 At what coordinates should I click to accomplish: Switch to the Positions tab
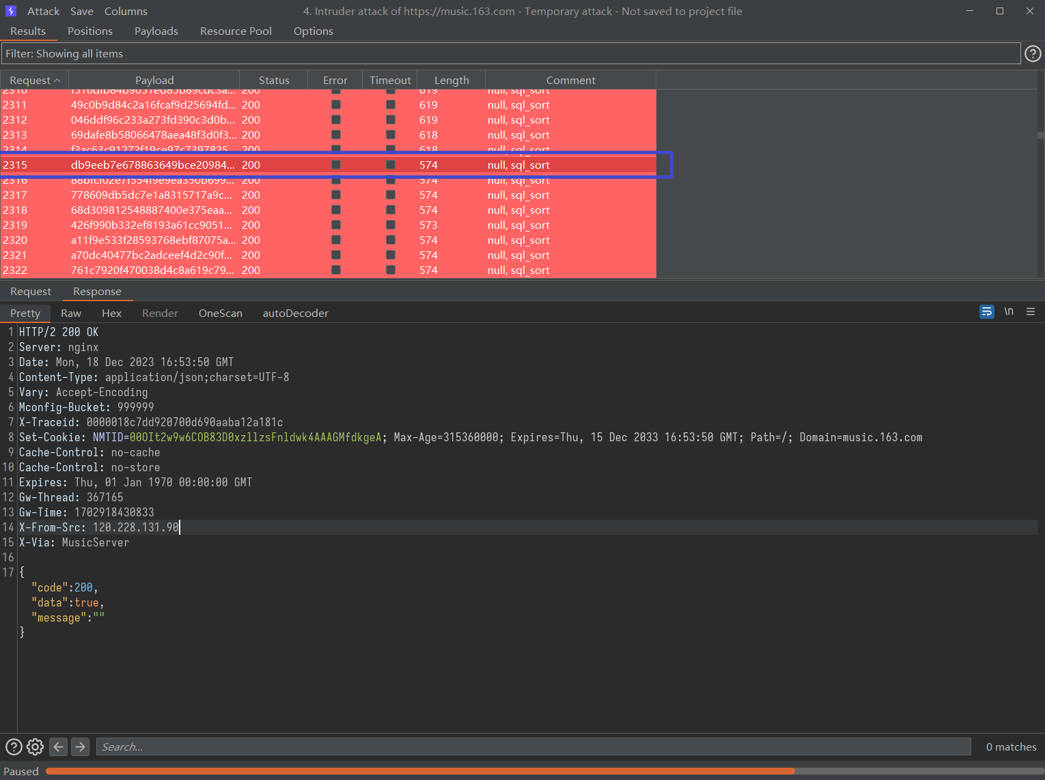90,31
